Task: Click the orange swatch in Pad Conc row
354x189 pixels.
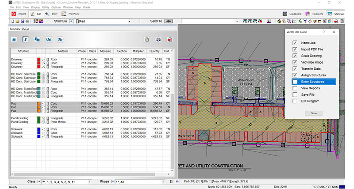Action: pyautogui.click(x=39, y=104)
